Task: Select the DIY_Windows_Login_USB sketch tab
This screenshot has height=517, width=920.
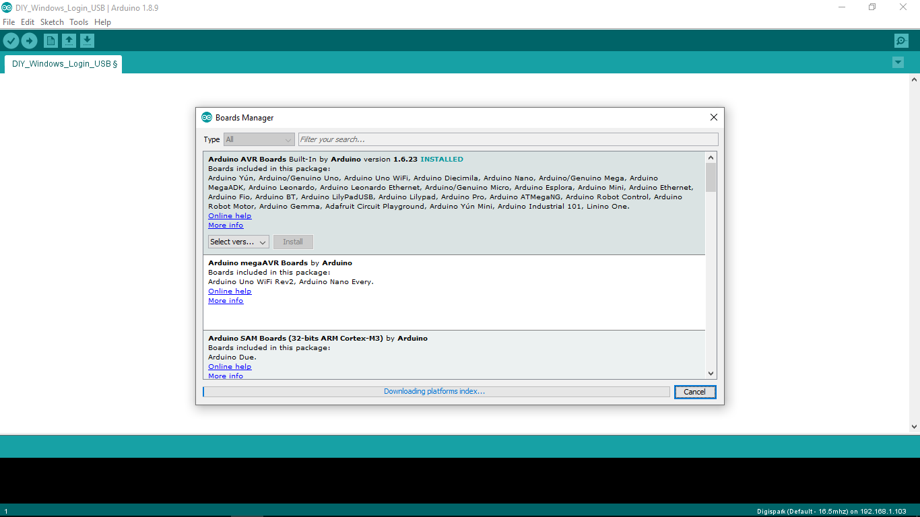Action: coord(64,64)
